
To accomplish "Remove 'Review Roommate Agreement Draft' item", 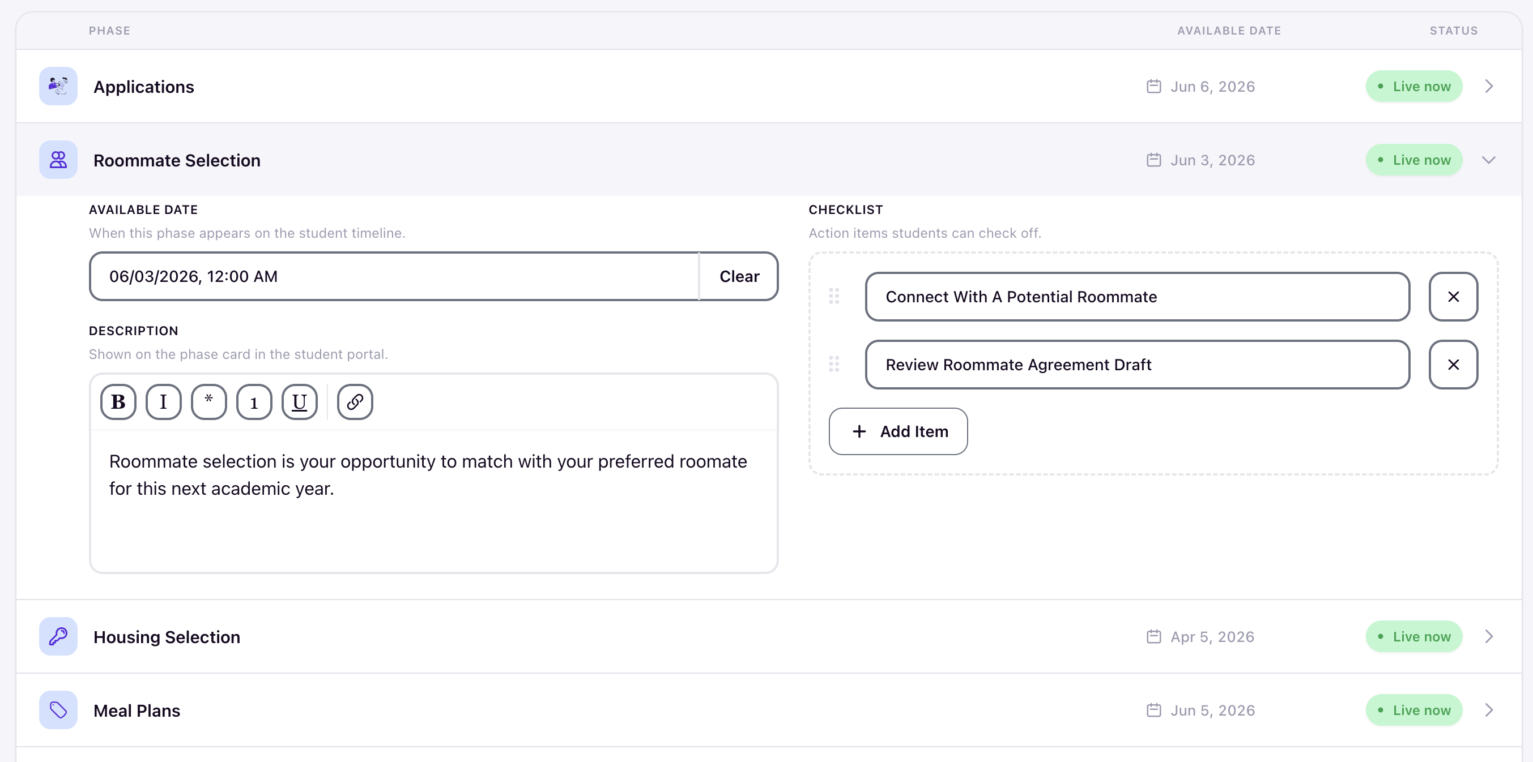I will click(1453, 365).
